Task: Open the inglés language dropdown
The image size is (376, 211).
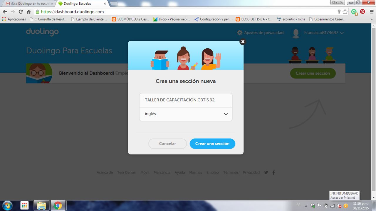Action: pos(186,114)
